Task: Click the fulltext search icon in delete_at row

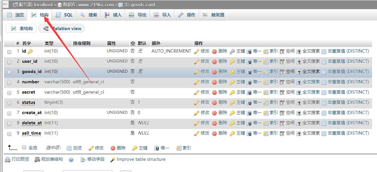Action: tap(299, 123)
